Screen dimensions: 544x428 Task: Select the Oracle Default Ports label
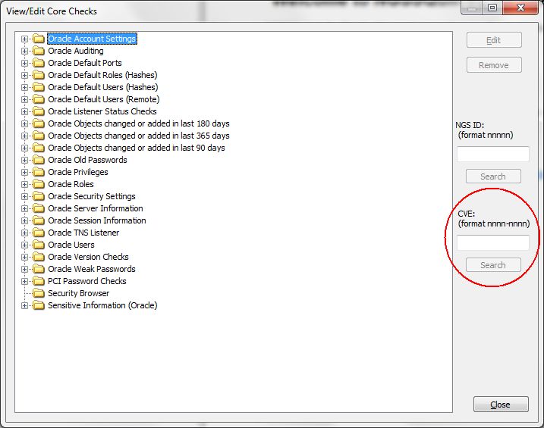(x=85, y=63)
